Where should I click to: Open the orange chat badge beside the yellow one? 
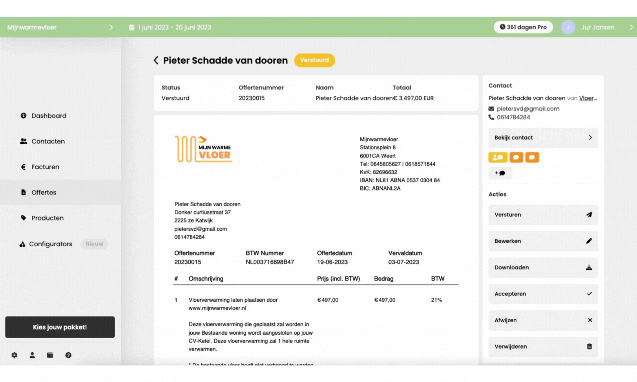516,157
